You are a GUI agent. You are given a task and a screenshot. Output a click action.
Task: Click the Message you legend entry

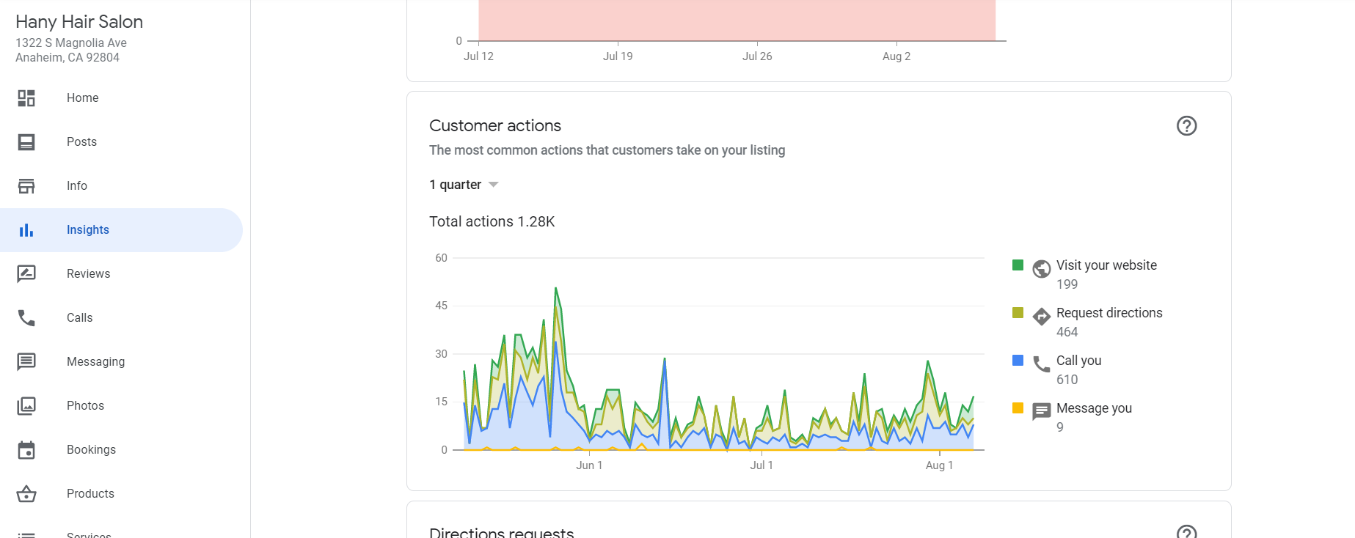coord(1093,408)
